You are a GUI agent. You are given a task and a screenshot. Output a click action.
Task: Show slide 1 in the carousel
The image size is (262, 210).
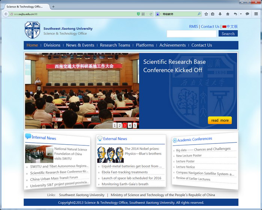coord(115,125)
